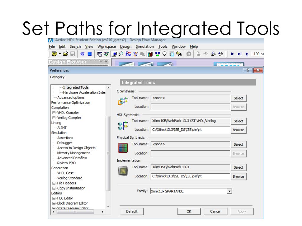
Task: Select VHDL Case under Generation
Action: point(65,173)
